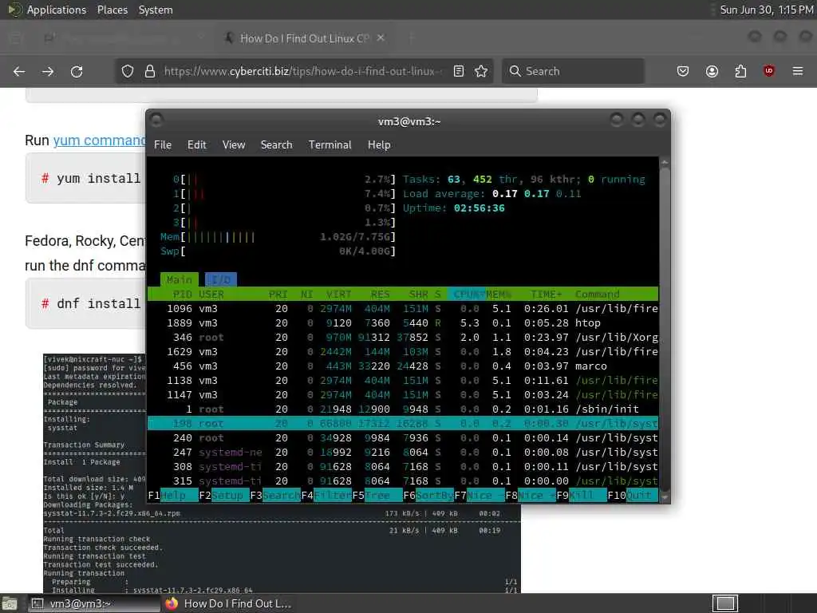Open the terminal window menu icon in titlebar
817x613 pixels.
point(156,121)
